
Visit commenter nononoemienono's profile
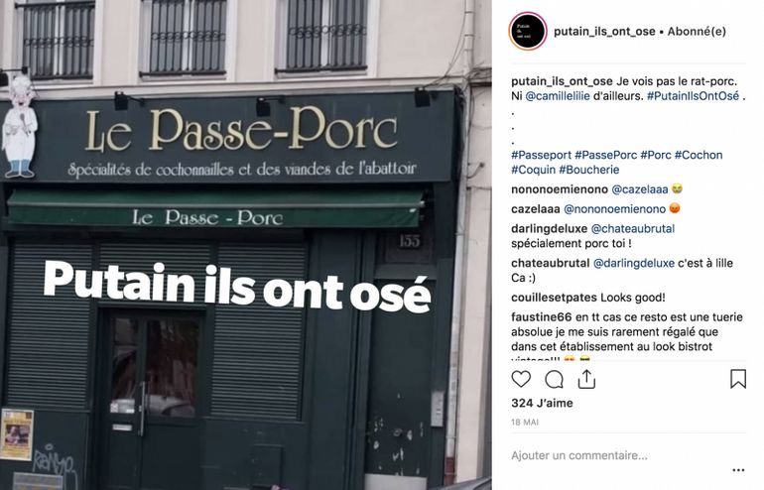[x=560, y=189]
